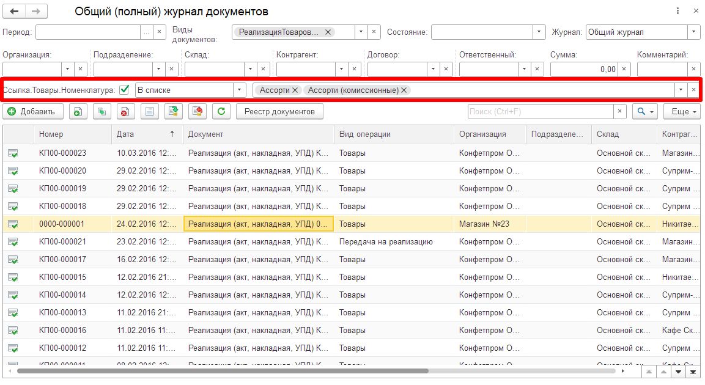Click the horizontal scrollbar of the table
This screenshot has height=385, width=705.
(x=223, y=371)
